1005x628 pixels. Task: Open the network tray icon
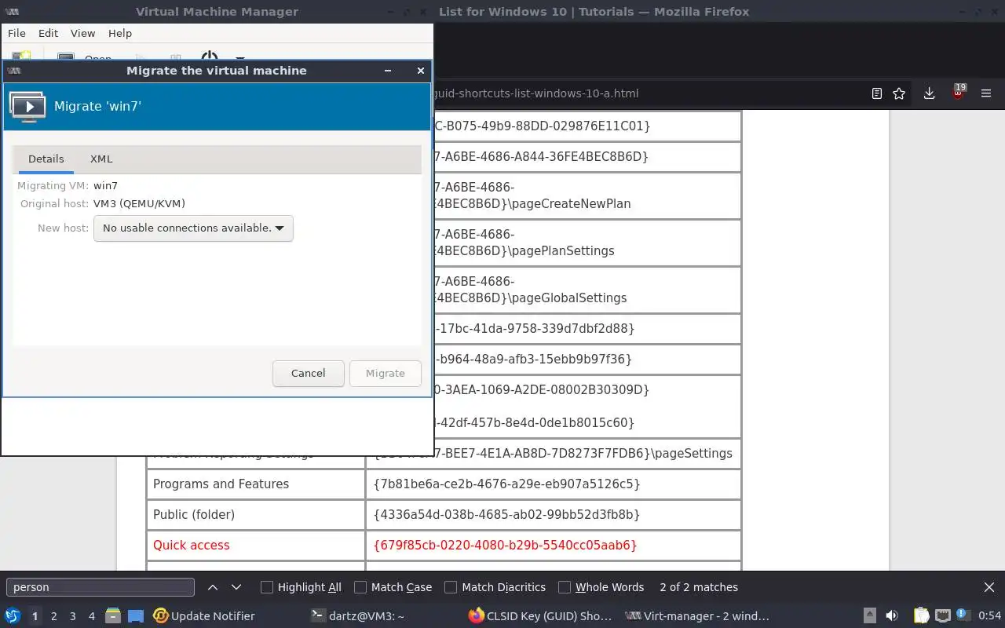943,616
